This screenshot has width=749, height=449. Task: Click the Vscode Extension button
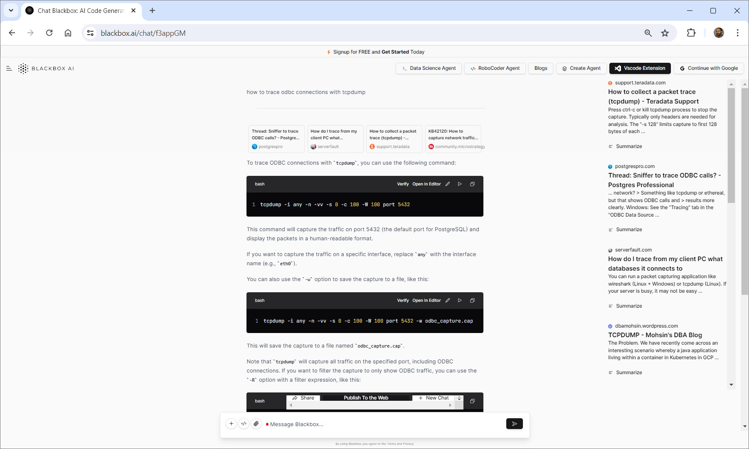(x=640, y=68)
